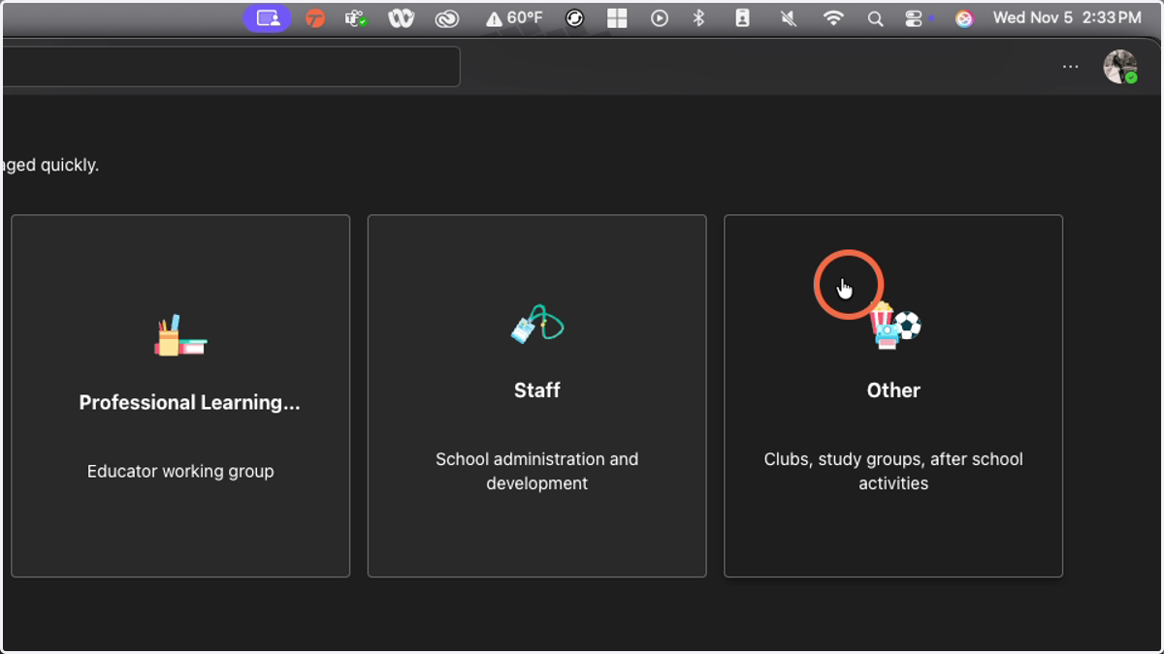Open the profile picture account menu
1164x654 pixels.
click(x=1120, y=67)
